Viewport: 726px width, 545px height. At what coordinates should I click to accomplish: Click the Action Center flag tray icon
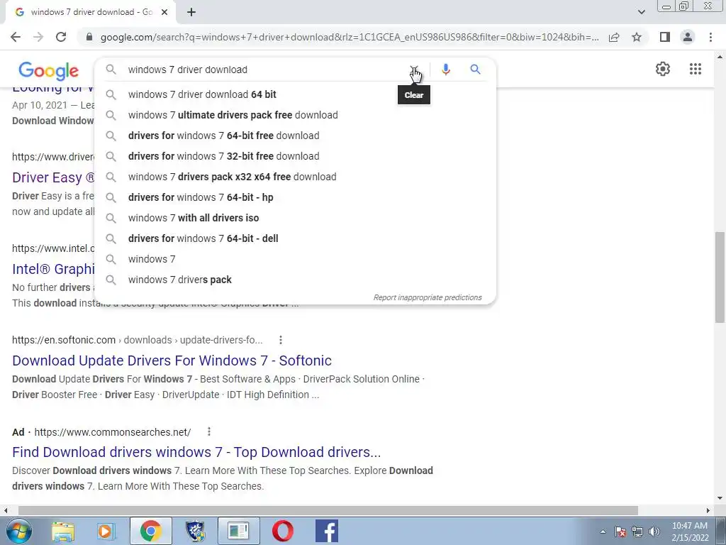tap(620, 532)
